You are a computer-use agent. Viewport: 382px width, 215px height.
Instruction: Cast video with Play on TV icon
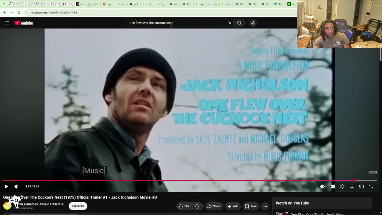[x=361, y=186]
